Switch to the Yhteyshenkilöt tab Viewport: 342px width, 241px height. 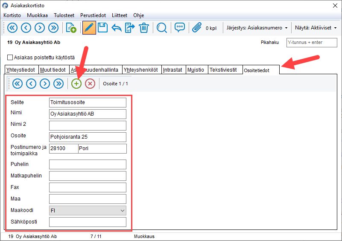click(142, 70)
